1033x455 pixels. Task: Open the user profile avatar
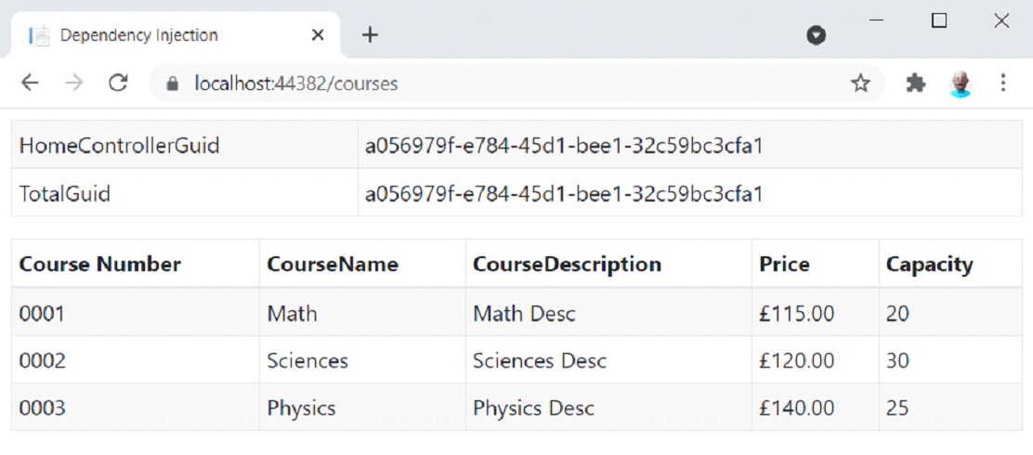pyautogui.click(x=961, y=84)
